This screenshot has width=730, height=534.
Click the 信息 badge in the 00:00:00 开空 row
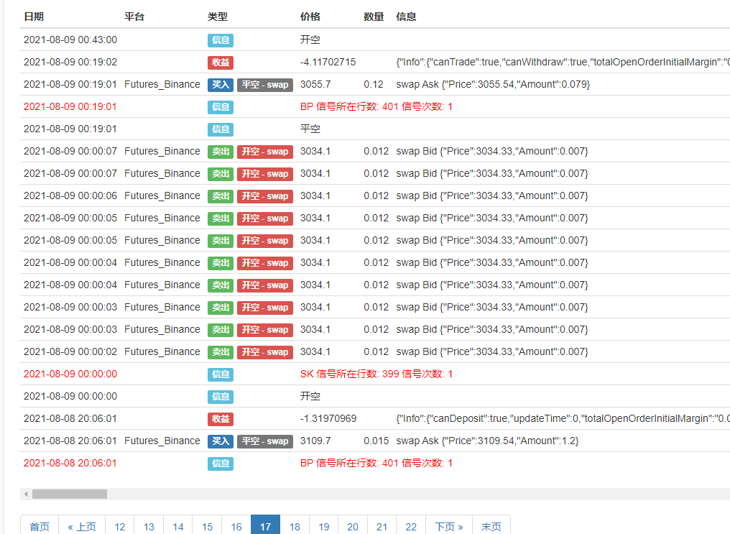[221, 397]
